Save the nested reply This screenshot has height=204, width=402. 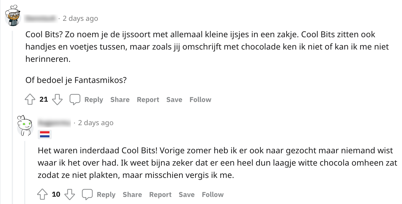[x=187, y=195]
